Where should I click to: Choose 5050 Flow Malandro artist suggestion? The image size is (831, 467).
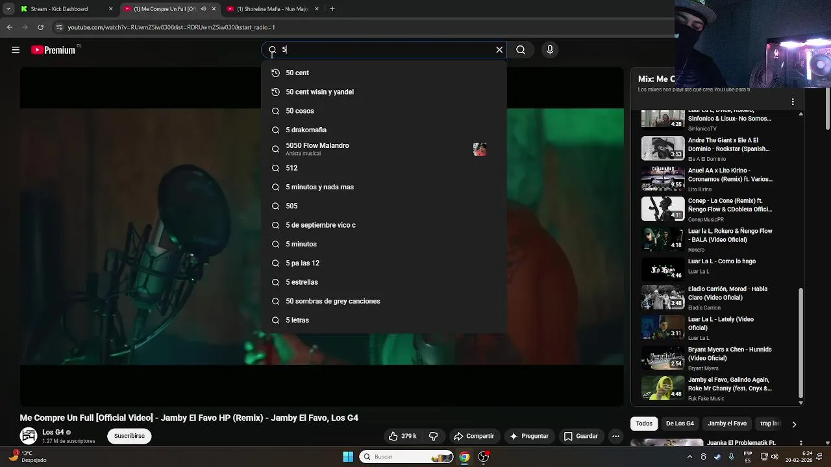click(384, 149)
